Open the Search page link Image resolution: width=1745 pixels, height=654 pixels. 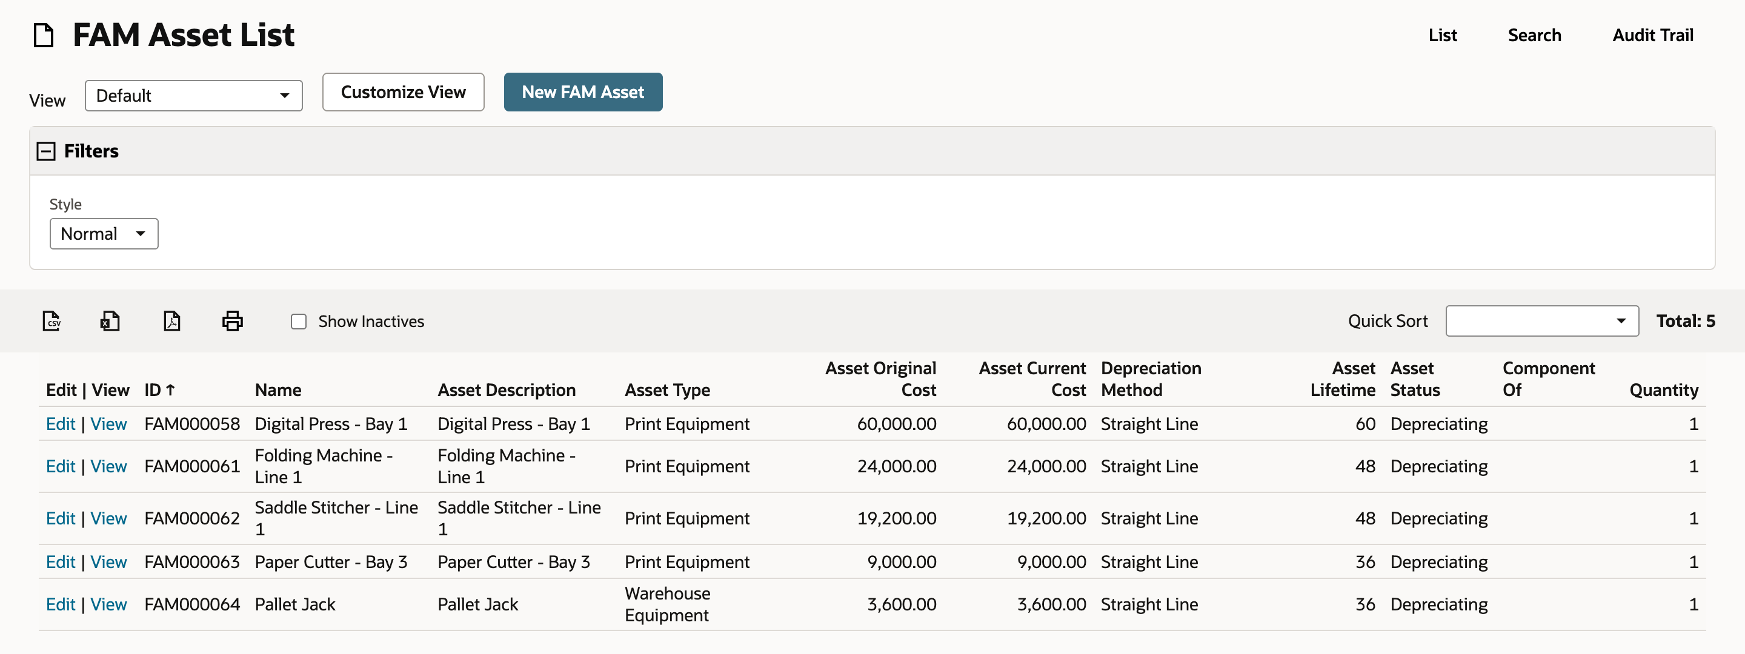click(x=1534, y=35)
